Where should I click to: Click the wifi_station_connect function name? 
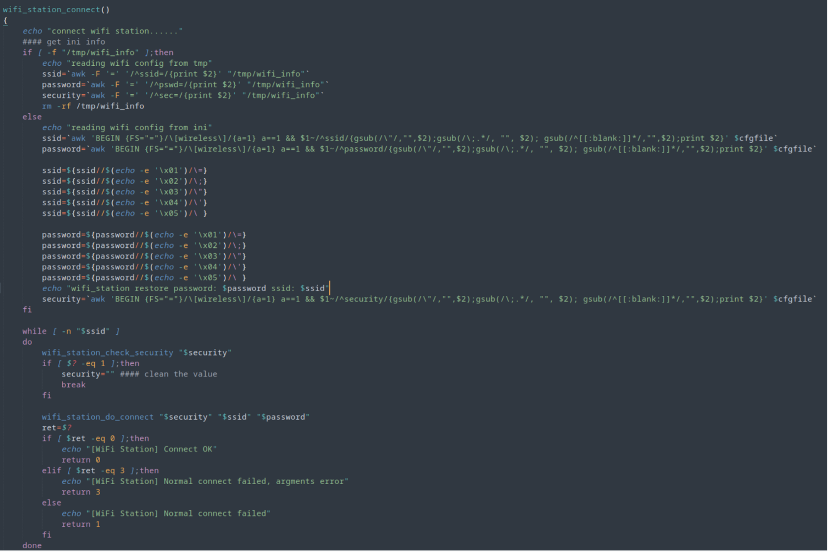(51, 10)
